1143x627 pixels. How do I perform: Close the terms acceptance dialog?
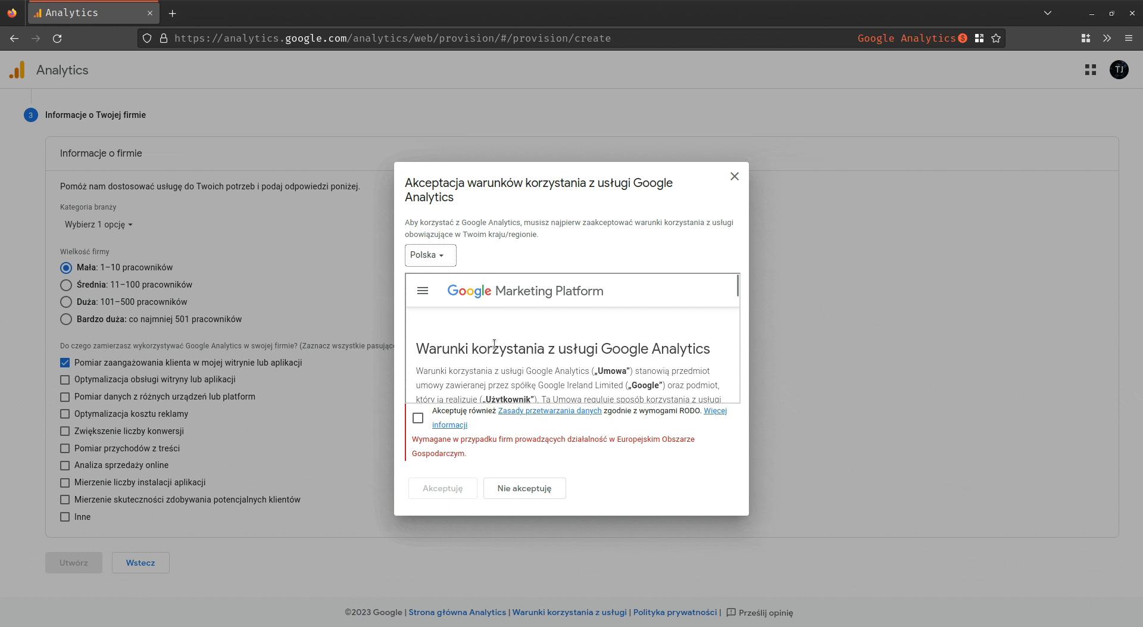(735, 176)
